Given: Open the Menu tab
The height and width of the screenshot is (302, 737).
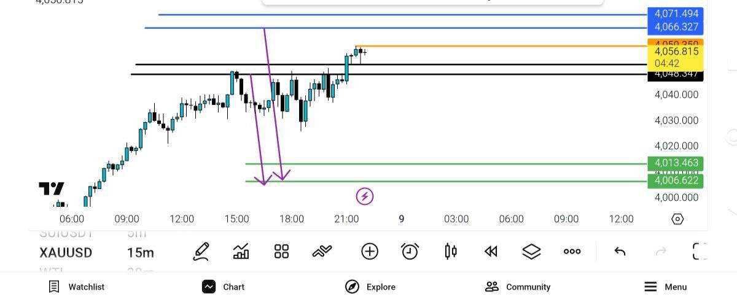Looking at the screenshot, I should [666, 287].
